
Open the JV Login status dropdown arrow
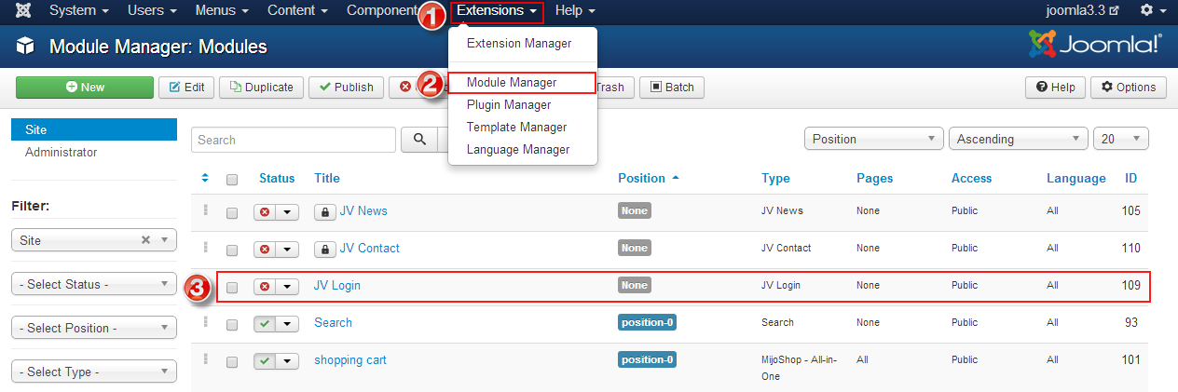point(287,286)
